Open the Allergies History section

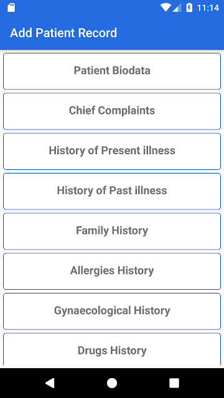pos(112,271)
